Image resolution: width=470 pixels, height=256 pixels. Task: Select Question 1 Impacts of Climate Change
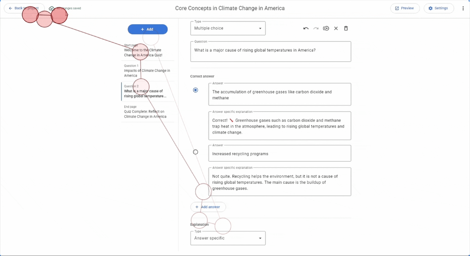pos(148,71)
